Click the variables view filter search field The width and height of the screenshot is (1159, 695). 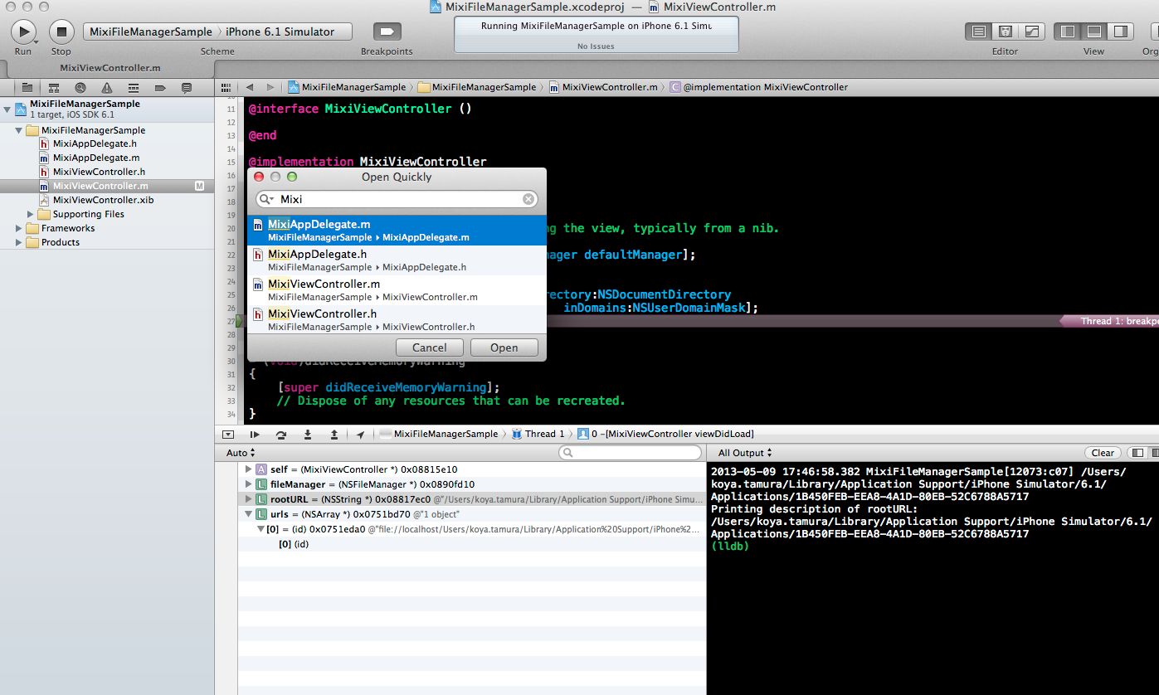tap(631, 453)
